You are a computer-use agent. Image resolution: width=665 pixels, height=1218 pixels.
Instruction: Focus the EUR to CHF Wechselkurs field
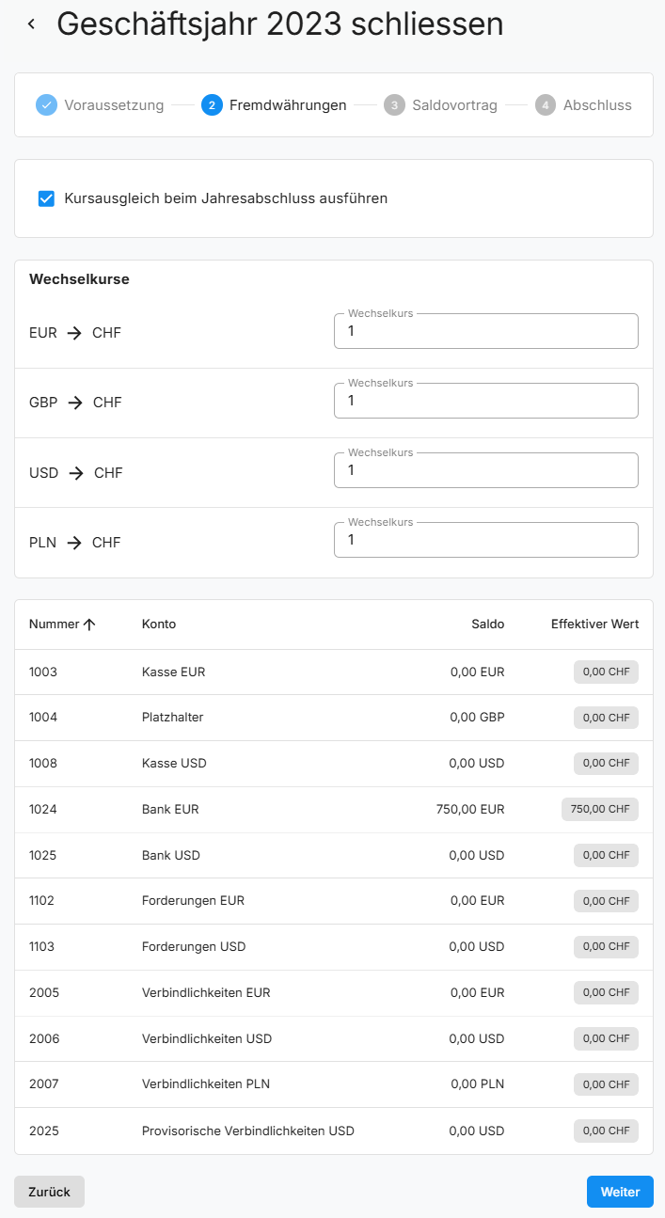(485, 332)
